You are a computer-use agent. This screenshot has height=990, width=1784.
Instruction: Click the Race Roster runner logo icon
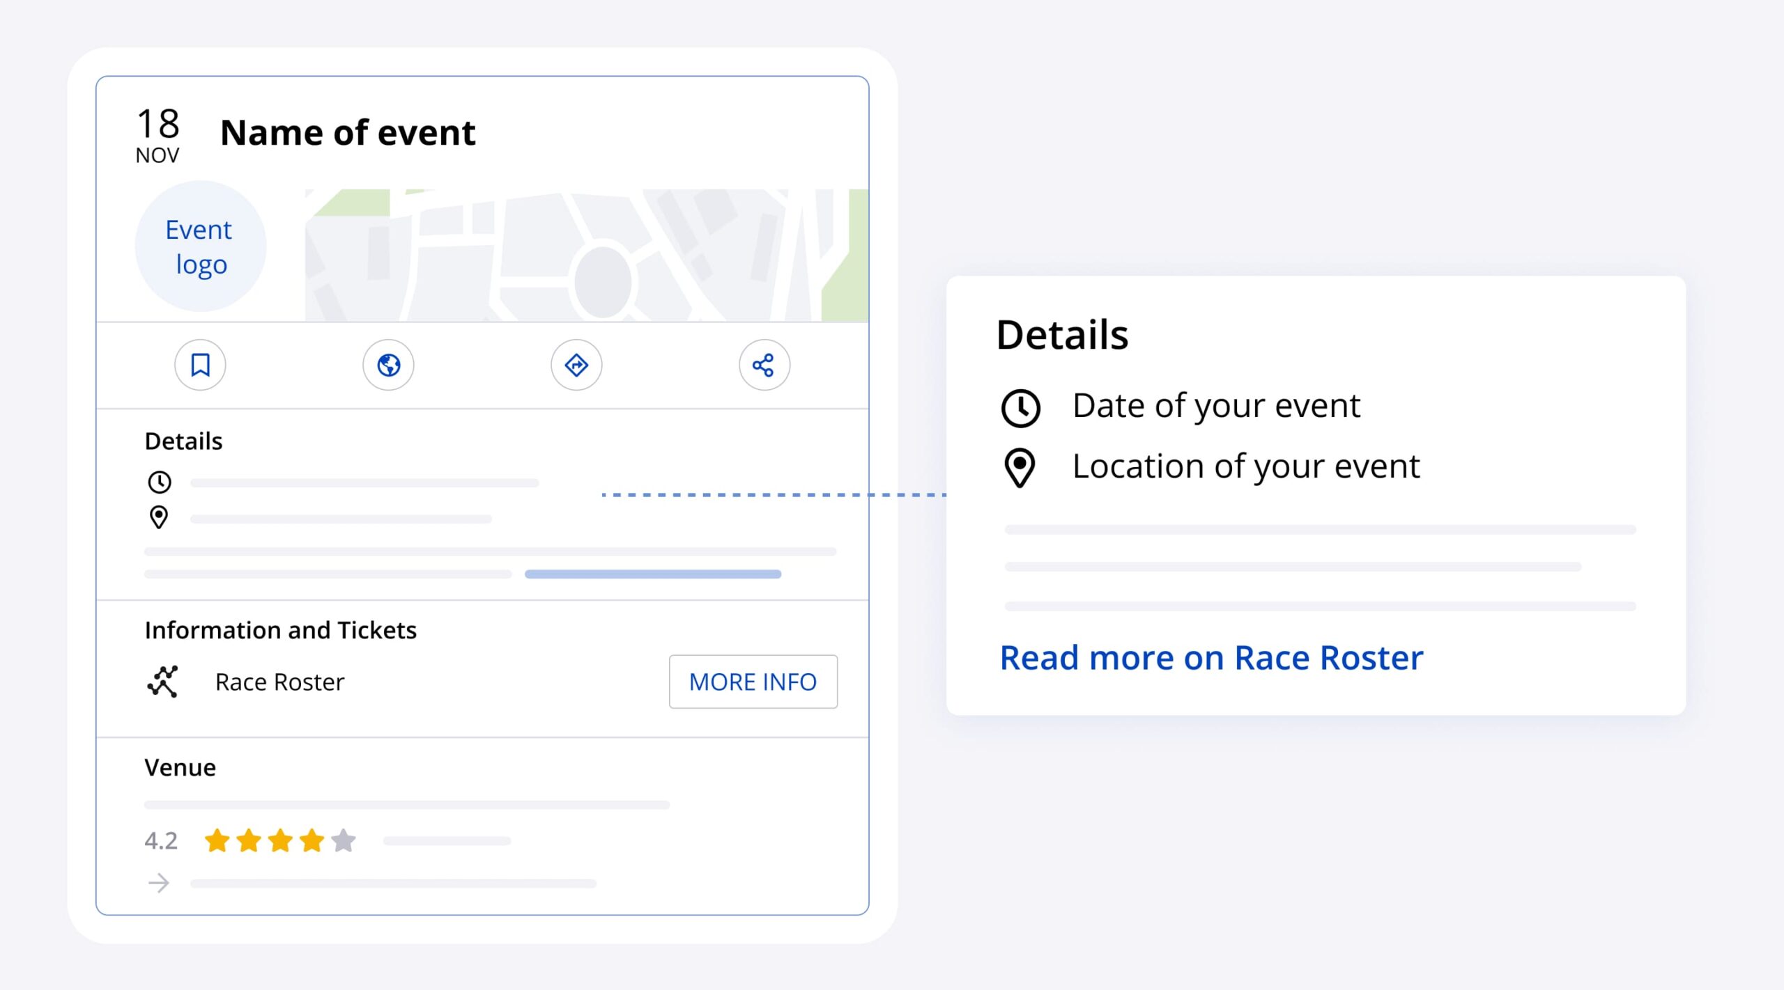(163, 682)
